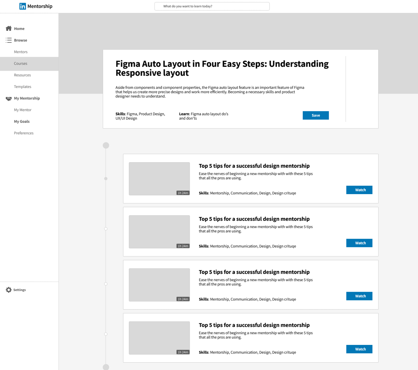Click the Browse list icon

tap(9, 40)
